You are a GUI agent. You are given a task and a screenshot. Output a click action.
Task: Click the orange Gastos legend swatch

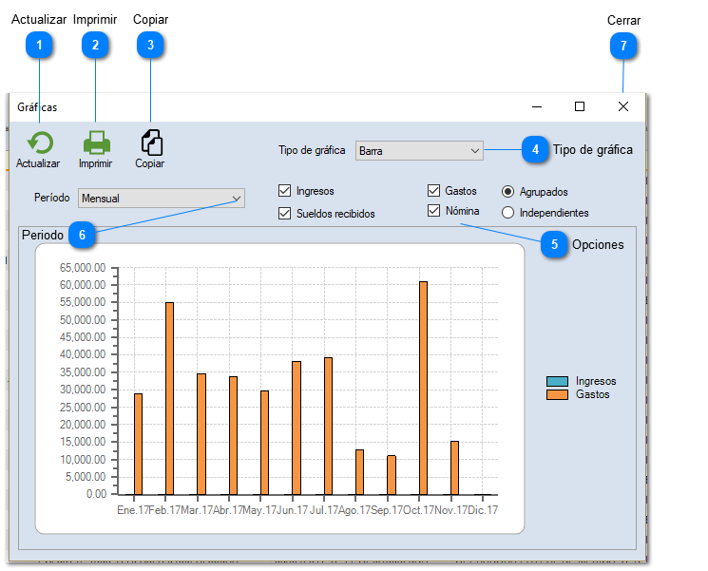[557, 393]
